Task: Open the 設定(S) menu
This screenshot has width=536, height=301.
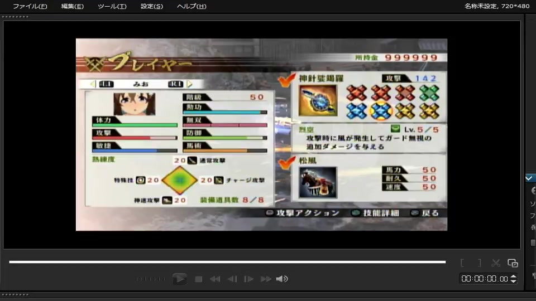Action: [x=152, y=6]
